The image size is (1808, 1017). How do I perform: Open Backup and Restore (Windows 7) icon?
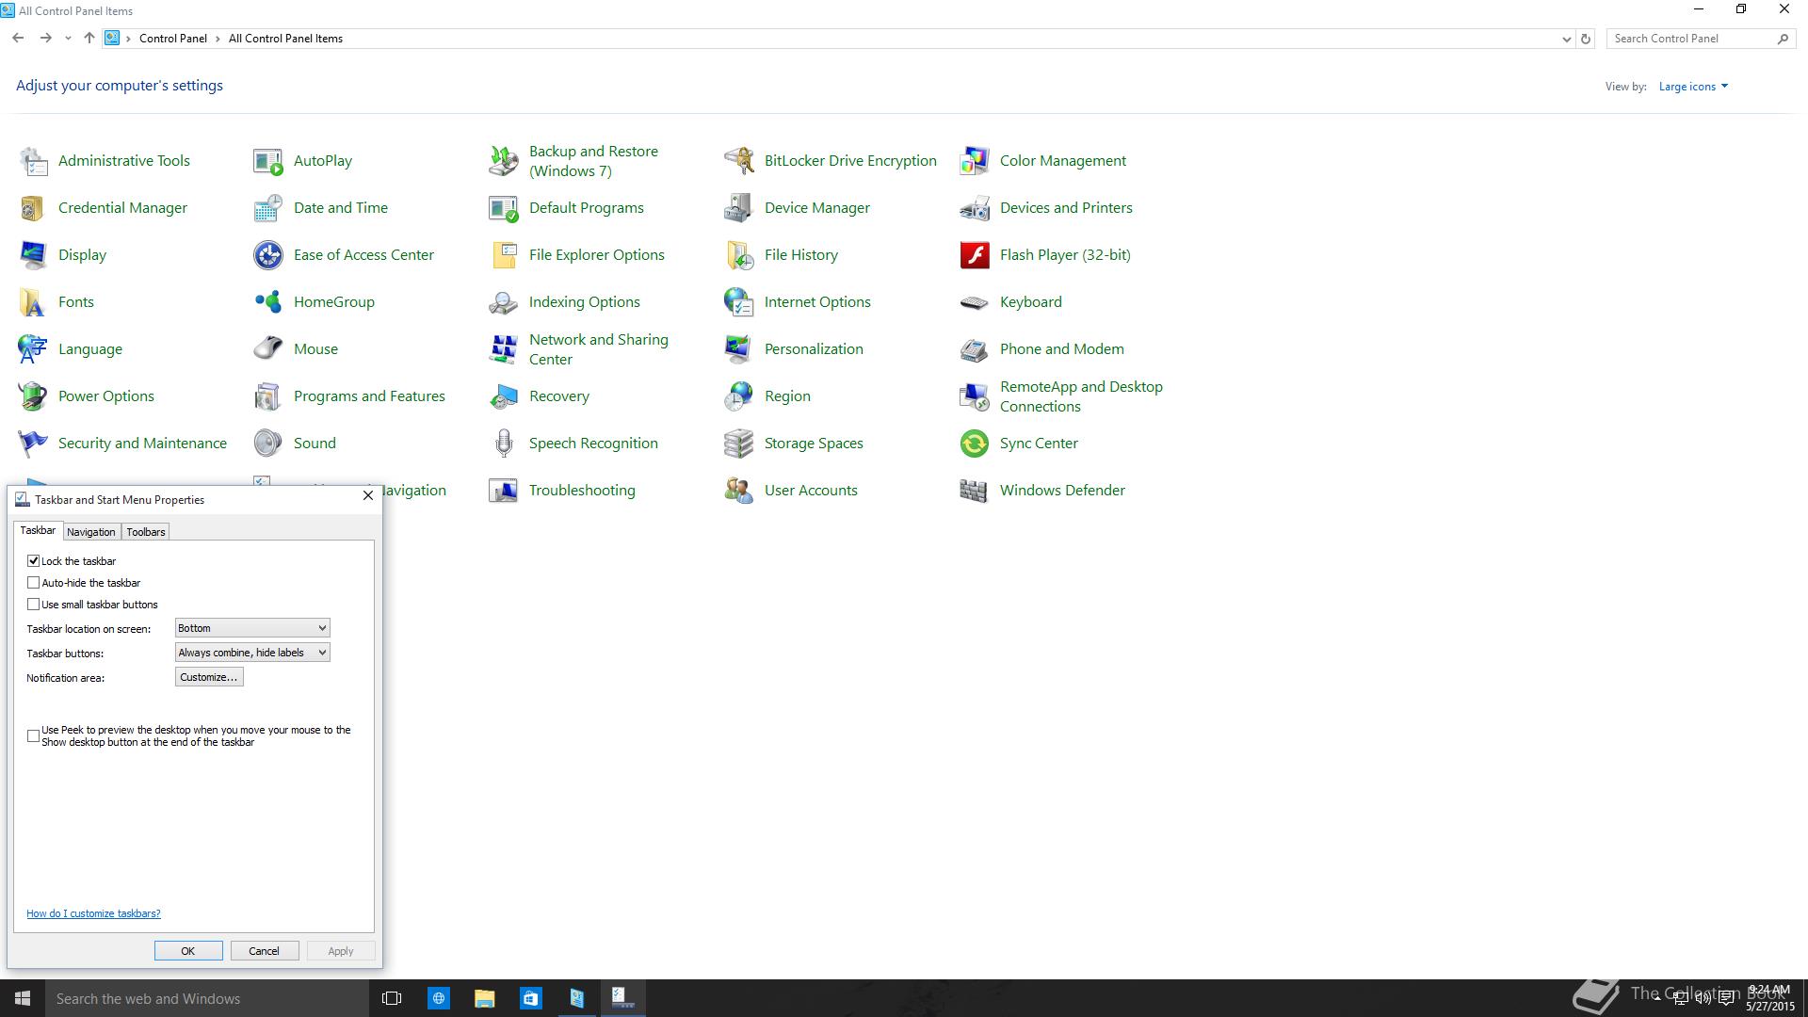(x=504, y=161)
